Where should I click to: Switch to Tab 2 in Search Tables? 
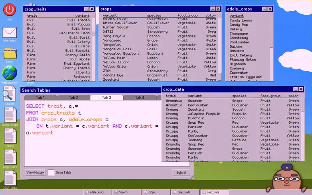73,97
